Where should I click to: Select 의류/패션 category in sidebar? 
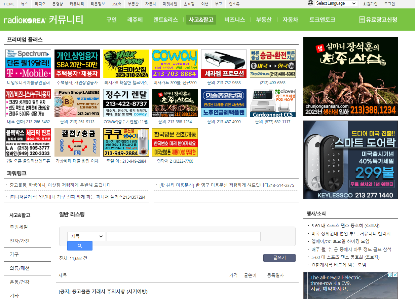click(20, 268)
